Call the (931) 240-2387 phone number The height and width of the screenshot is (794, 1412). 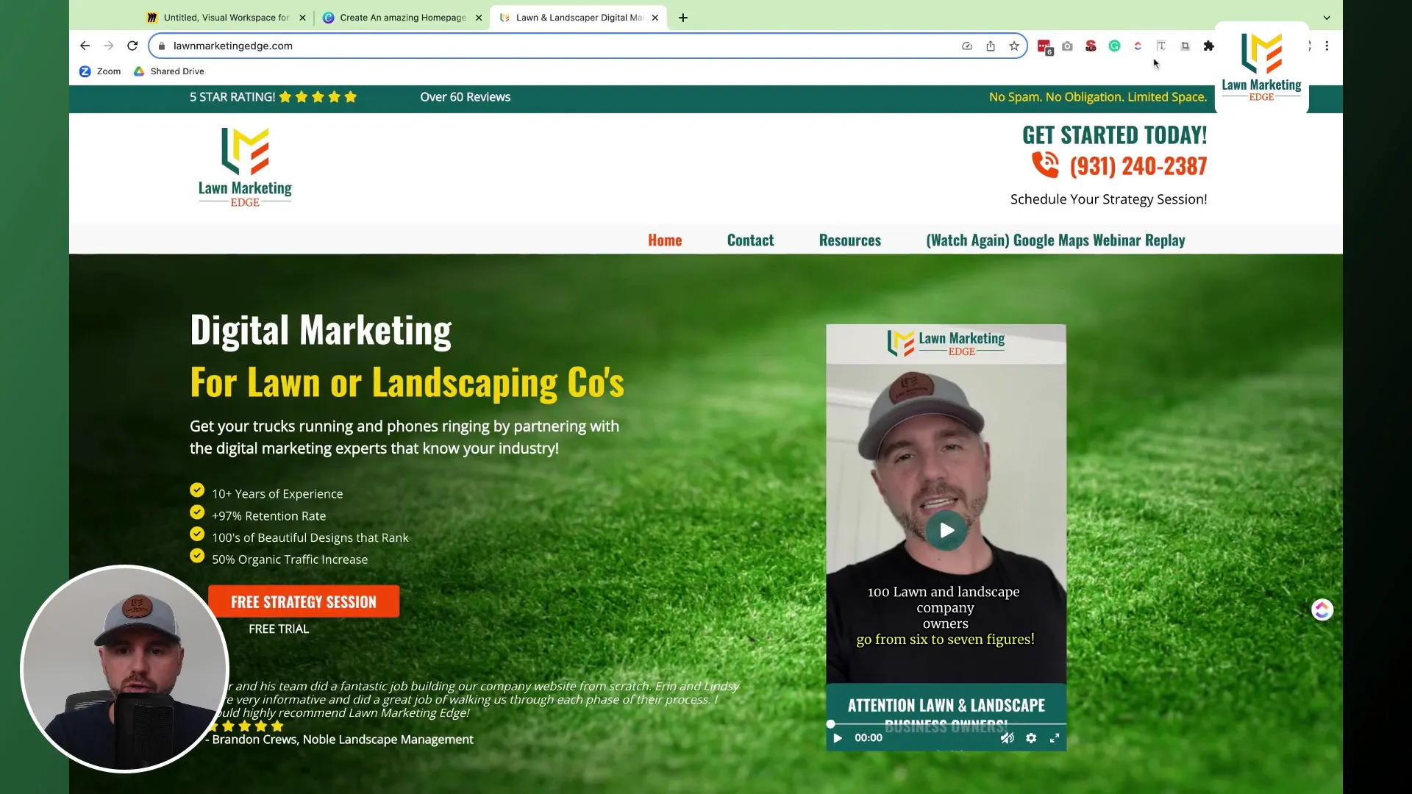(x=1138, y=166)
